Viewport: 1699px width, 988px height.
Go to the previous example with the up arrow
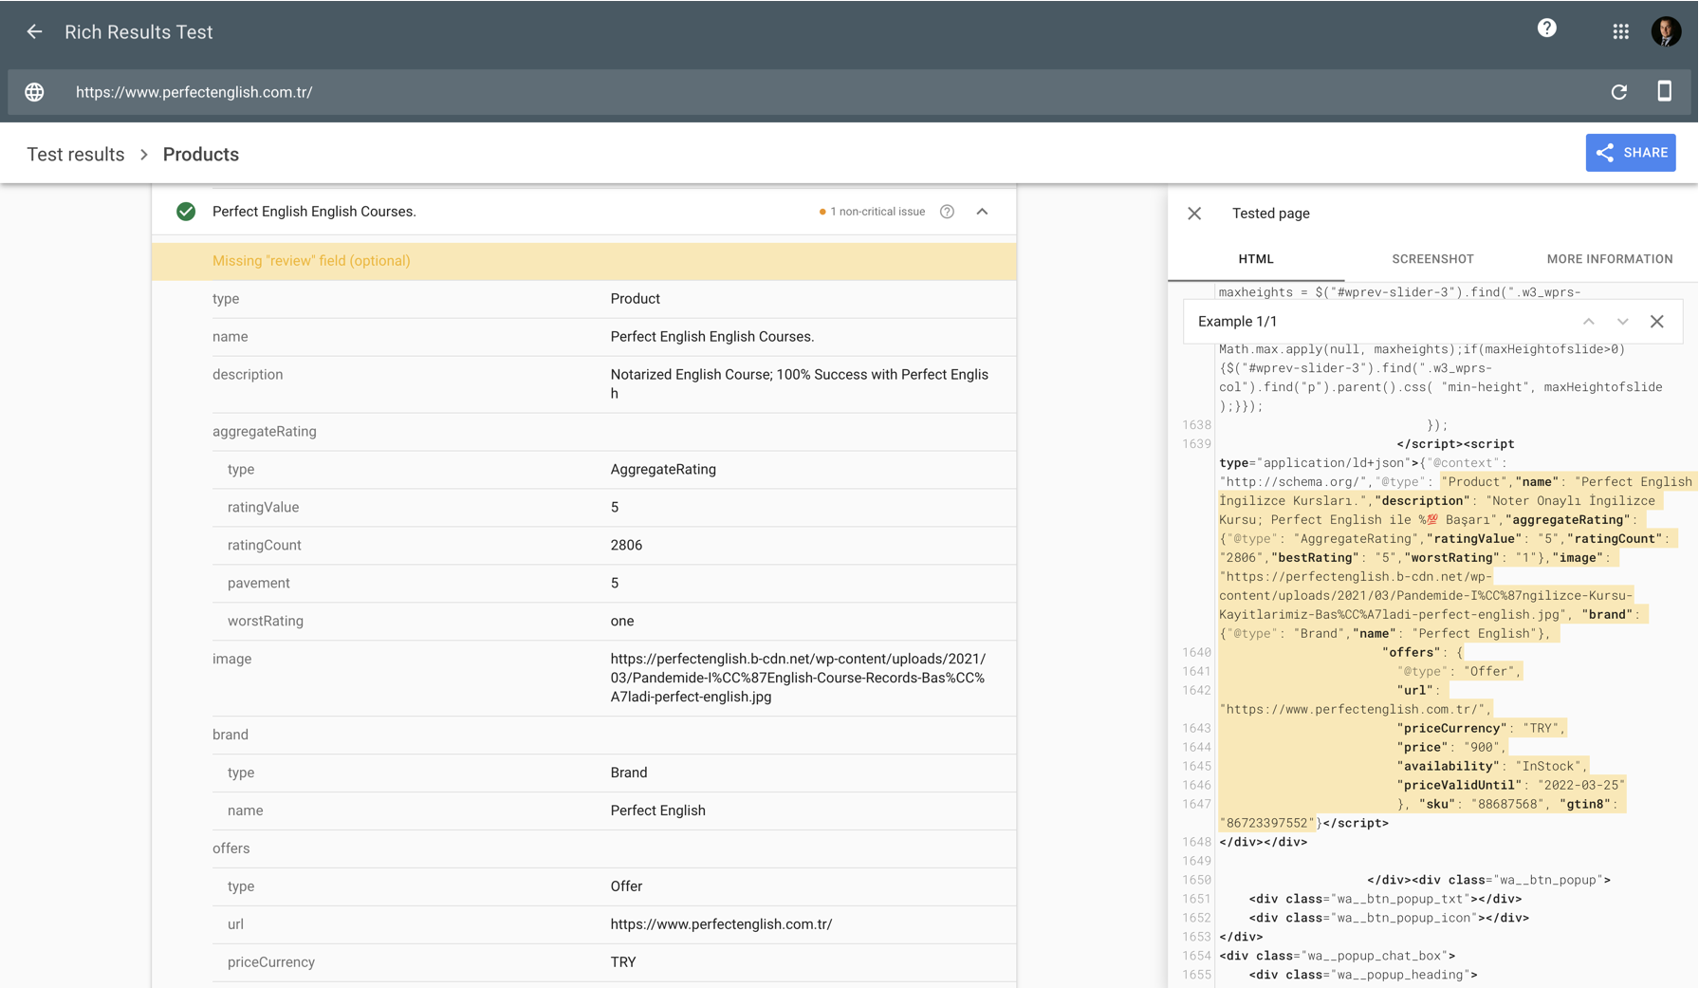[x=1588, y=322]
